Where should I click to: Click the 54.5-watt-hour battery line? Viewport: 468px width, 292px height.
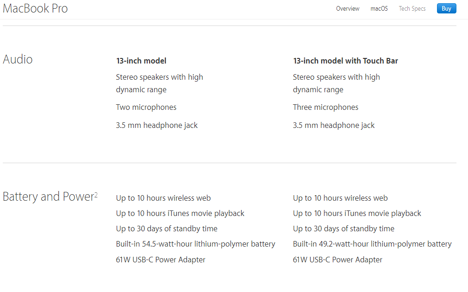pos(195,244)
